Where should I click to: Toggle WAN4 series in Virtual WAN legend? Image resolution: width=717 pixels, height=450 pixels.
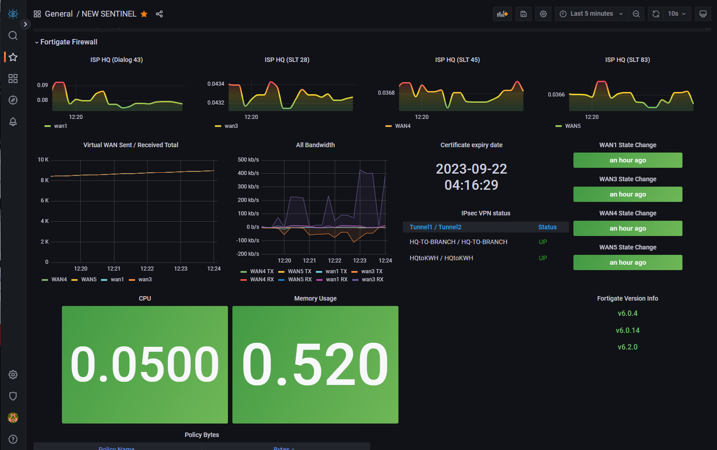coord(59,280)
